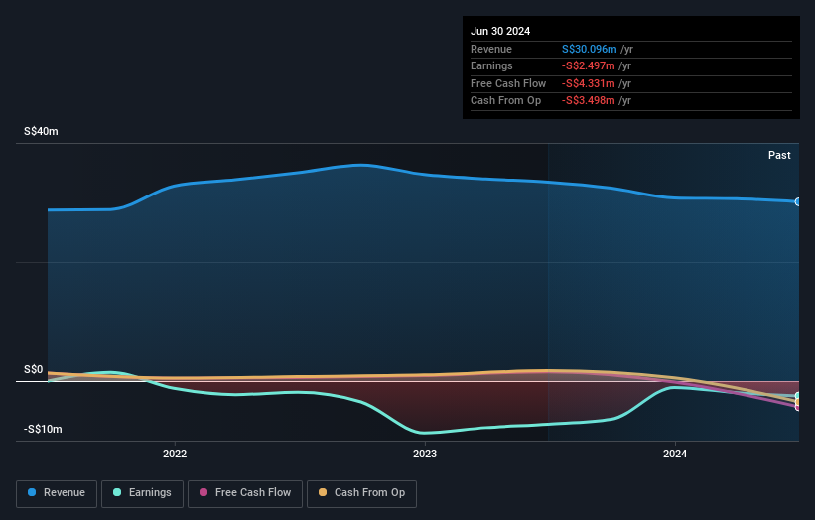Image resolution: width=815 pixels, height=520 pixels.
Task: Click the Past label in the chart
Action: (x=779, y=155)
